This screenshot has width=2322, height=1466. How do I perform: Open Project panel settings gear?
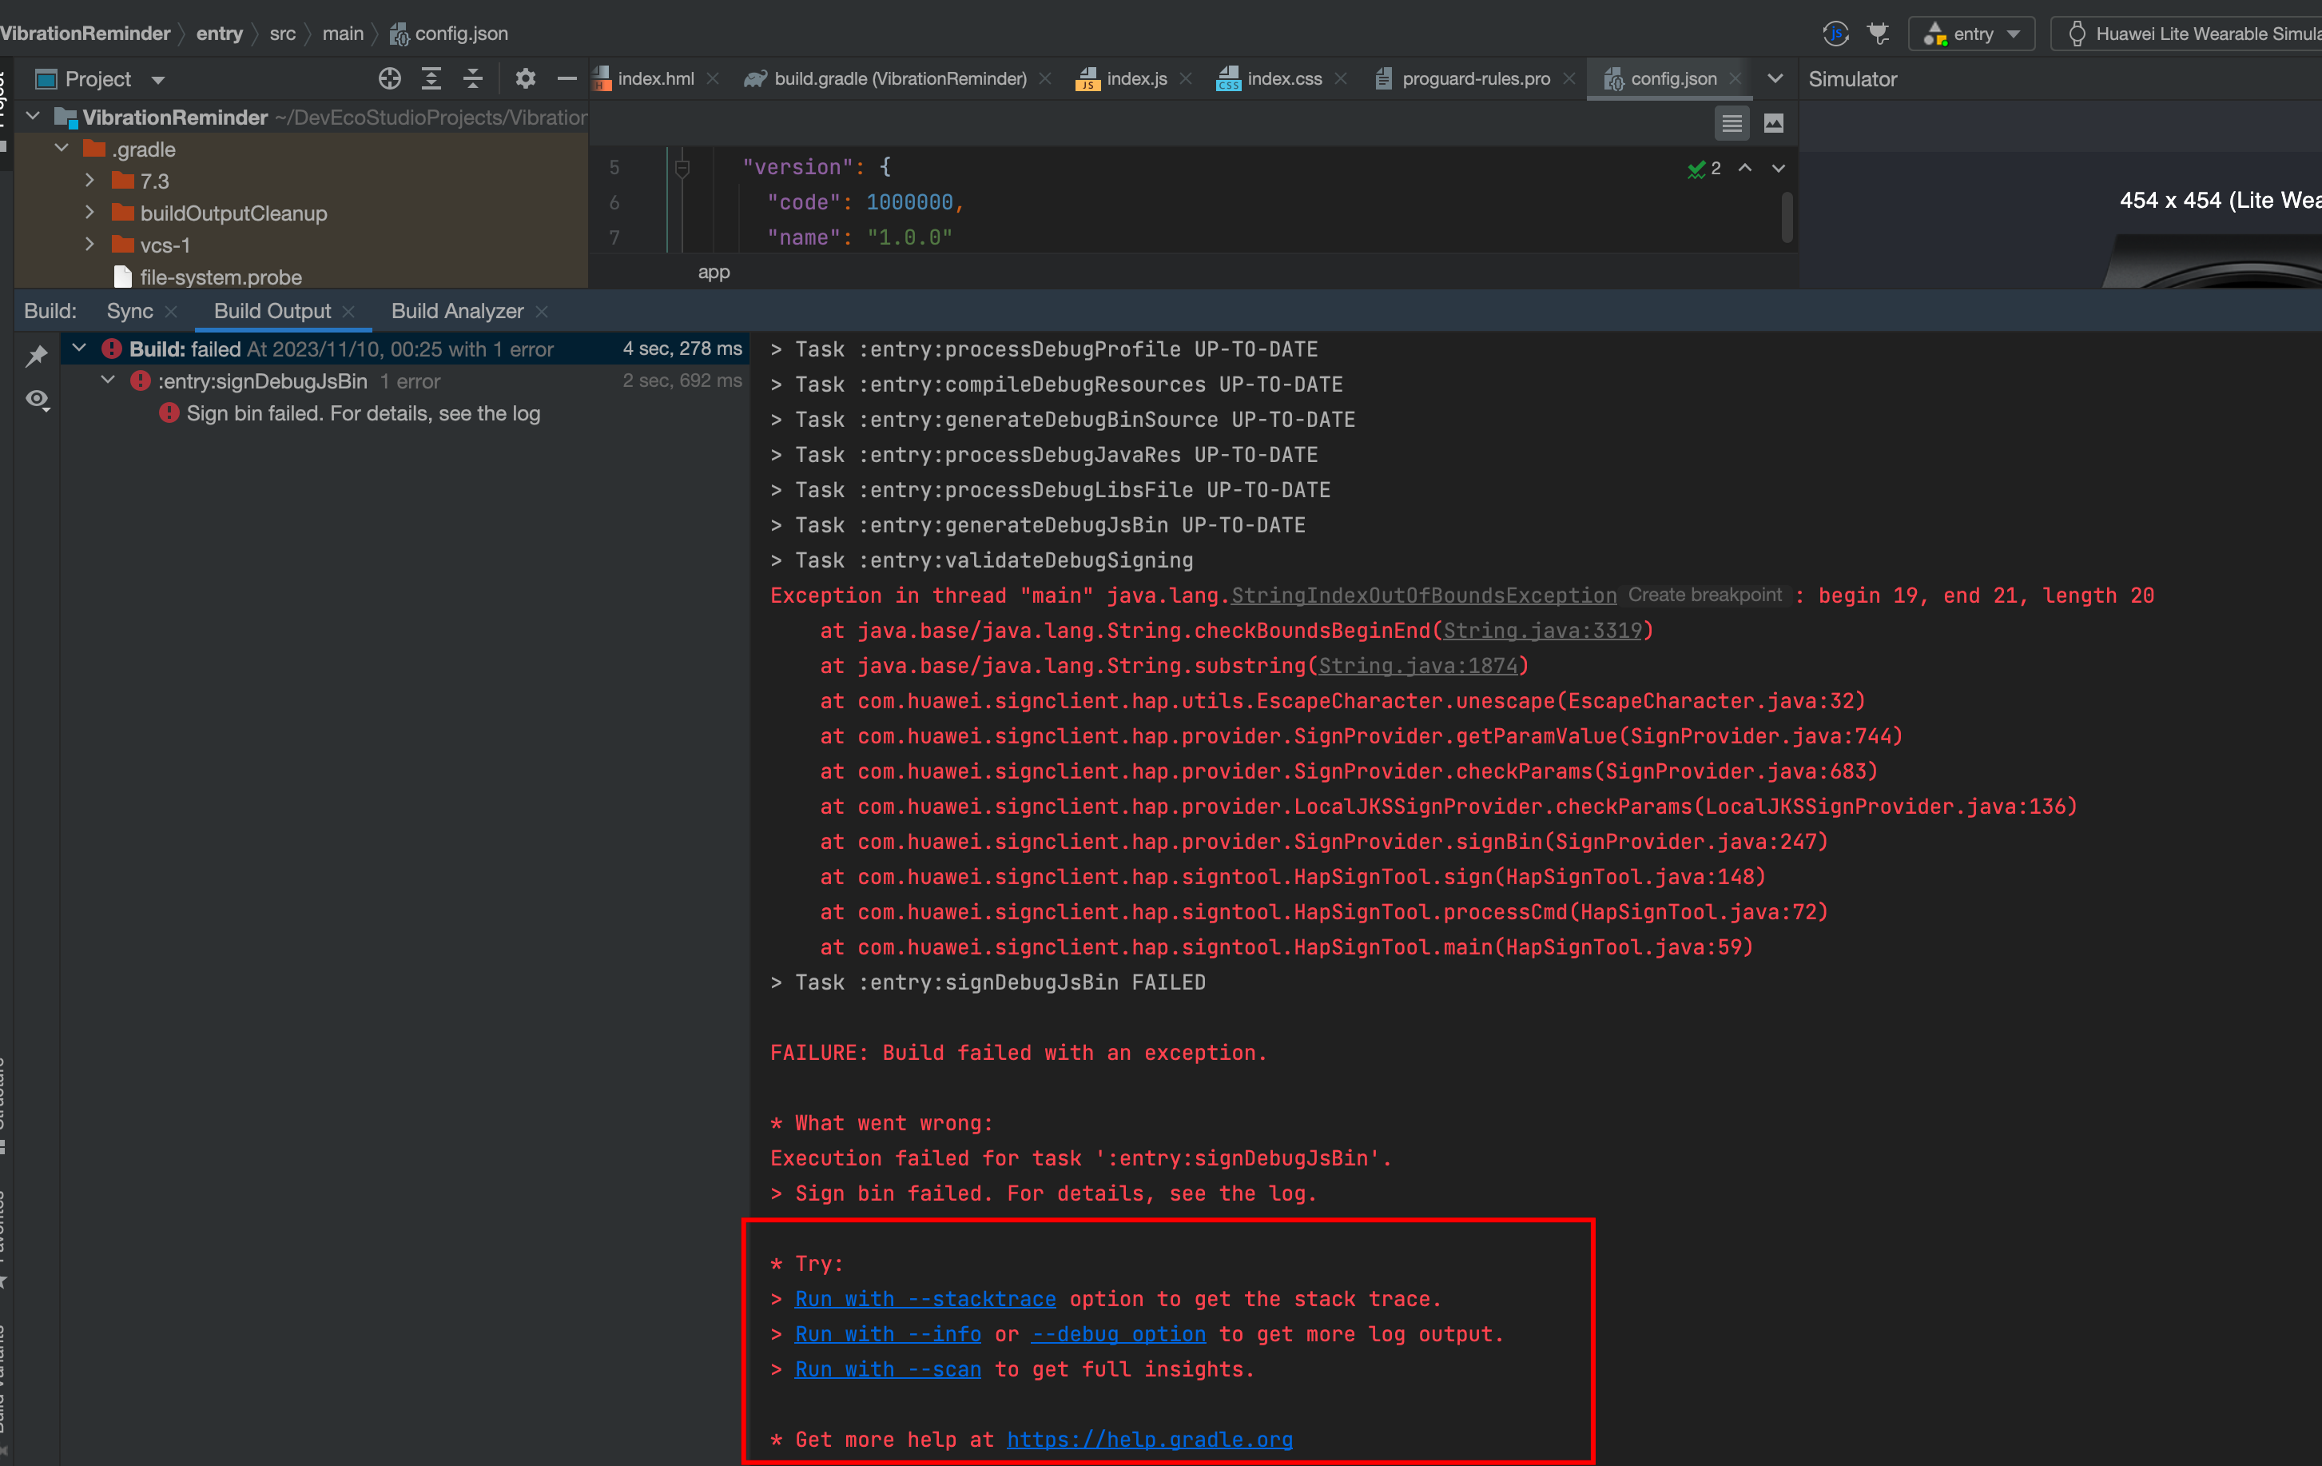point(525,79)
